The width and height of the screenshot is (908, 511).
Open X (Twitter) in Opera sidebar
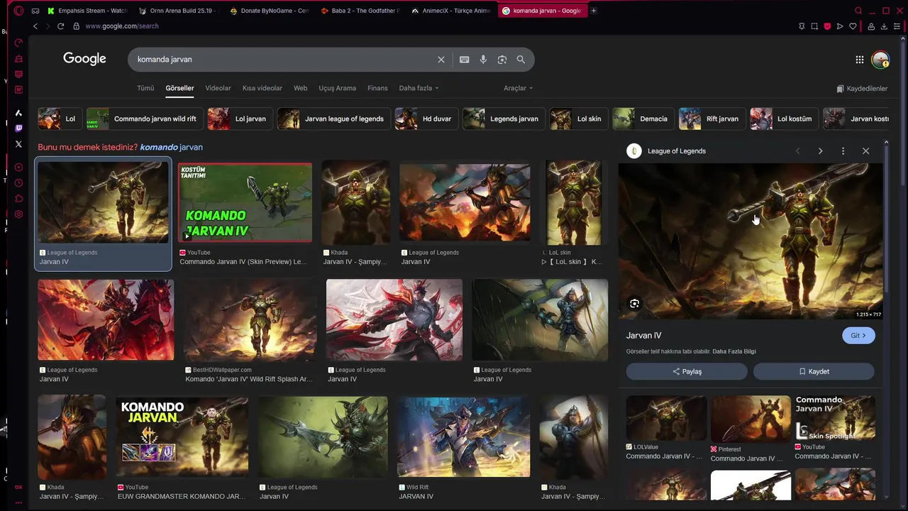coord(18,144)
